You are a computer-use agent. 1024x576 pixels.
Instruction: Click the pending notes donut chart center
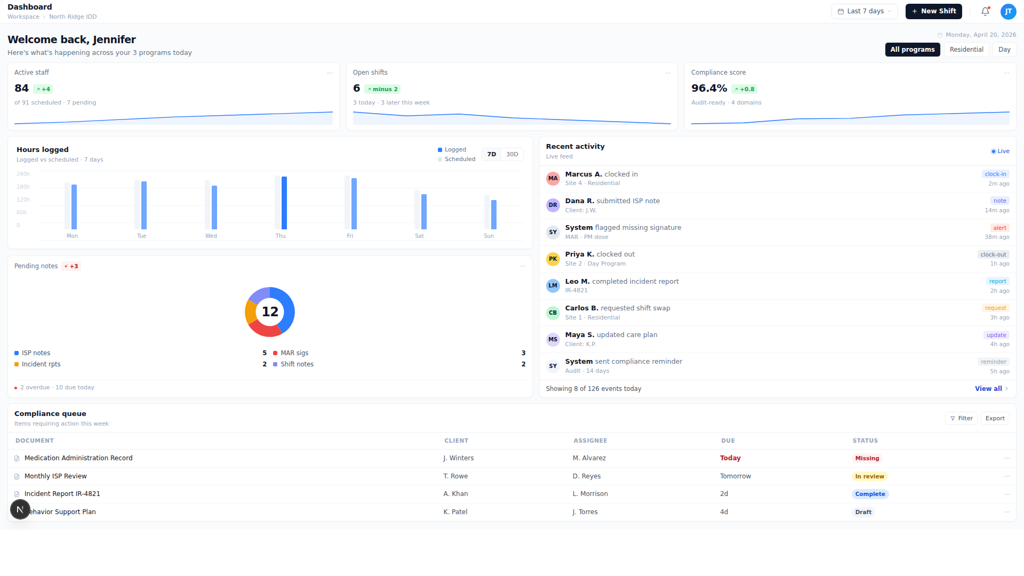270,312
